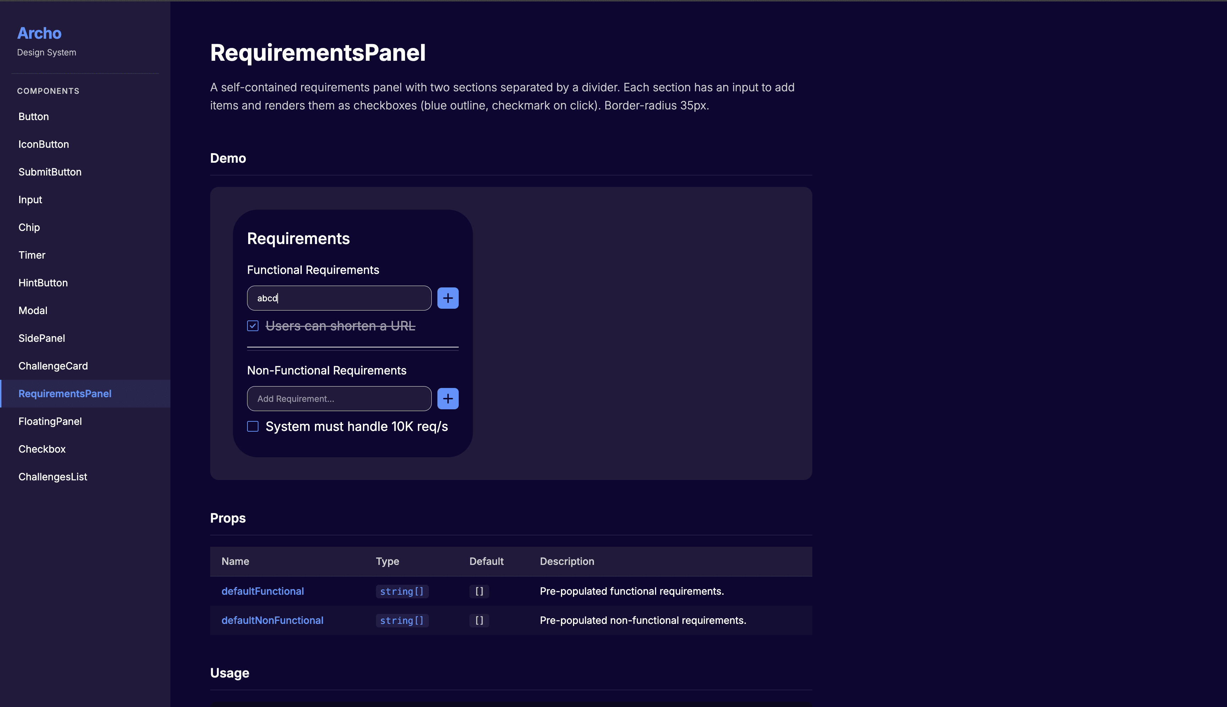Open the Modal component page
This screenshot has width=1227, height=707.
point(33,310)
